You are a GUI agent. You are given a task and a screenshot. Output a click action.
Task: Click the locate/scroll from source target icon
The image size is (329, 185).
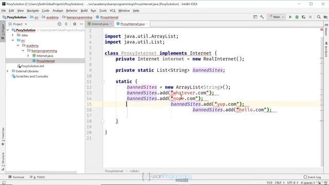tap(60, 24)
